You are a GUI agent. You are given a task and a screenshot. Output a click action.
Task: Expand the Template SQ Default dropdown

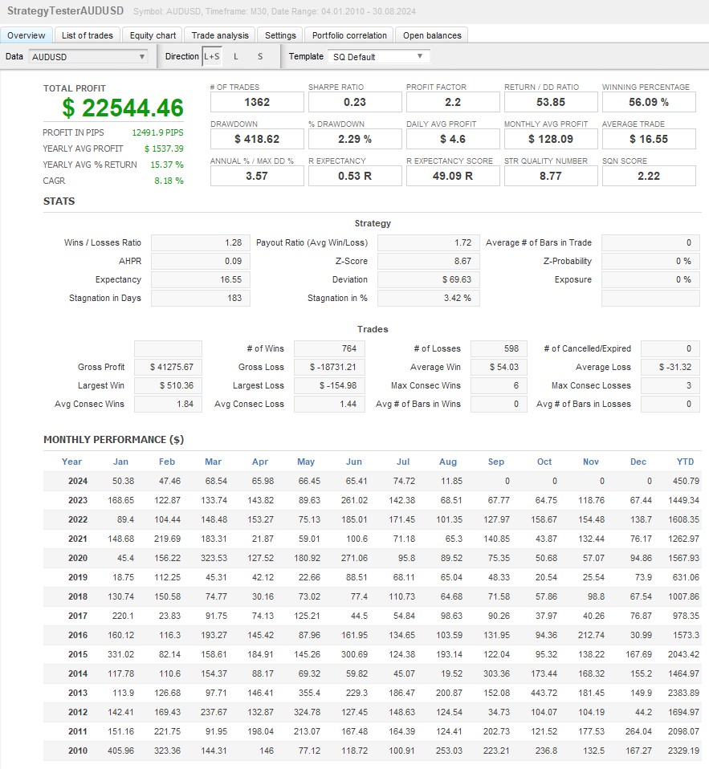(x=378, y=57)
